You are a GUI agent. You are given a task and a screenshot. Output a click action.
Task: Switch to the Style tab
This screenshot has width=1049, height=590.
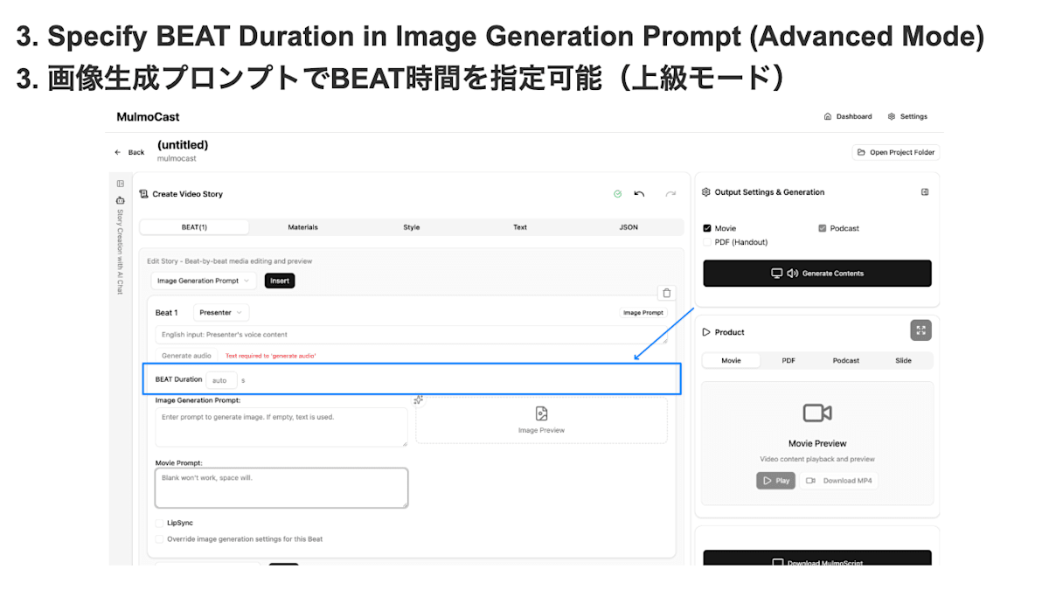(x=412, y=227)
